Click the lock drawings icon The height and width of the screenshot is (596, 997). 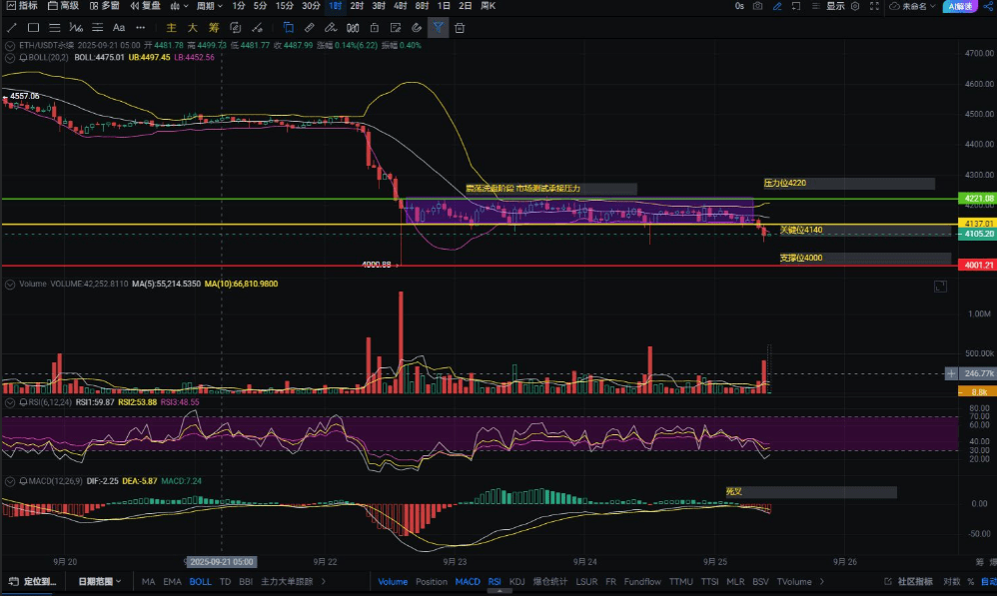tap(375, 28)
